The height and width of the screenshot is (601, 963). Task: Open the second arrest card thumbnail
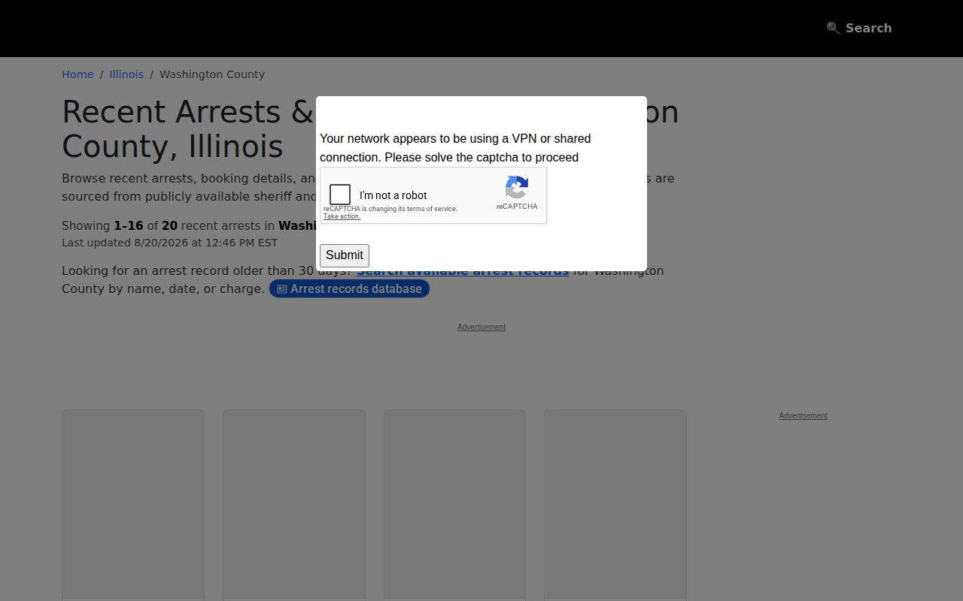click(x=294, y=505)
